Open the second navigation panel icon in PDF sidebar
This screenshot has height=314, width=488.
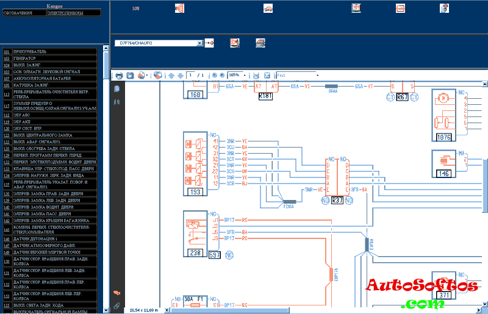117,102
